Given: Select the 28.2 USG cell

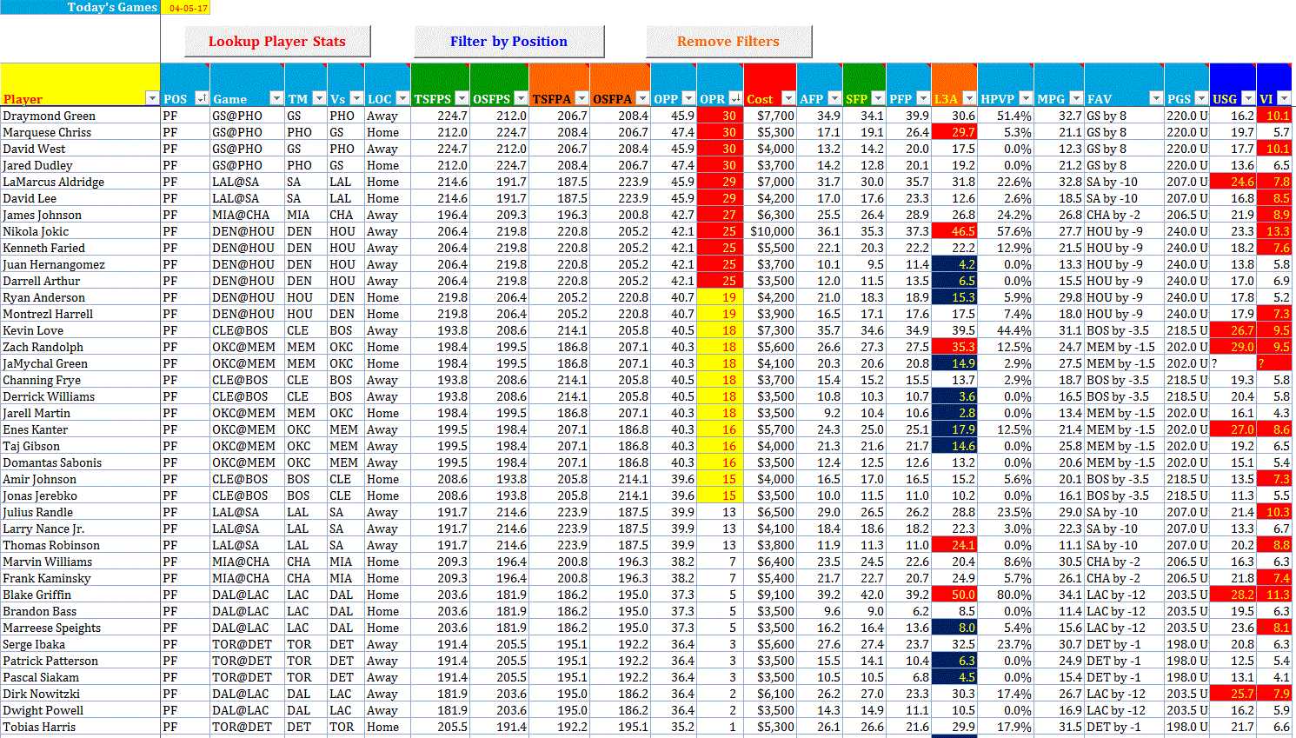Looking at the screenshot, I should pos(1233,595).
